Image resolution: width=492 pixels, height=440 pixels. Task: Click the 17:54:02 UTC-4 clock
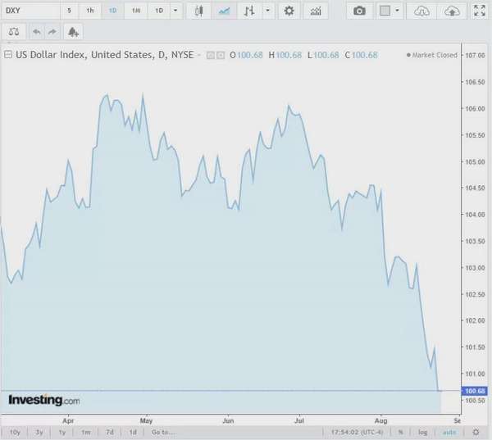point(357,433)
